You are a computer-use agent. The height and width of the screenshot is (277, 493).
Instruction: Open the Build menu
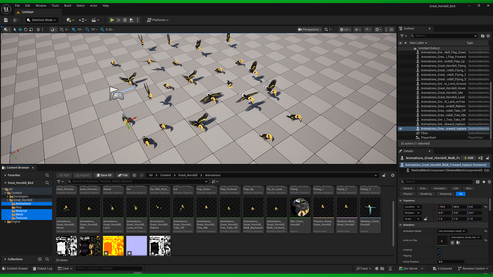click(68, 6)
